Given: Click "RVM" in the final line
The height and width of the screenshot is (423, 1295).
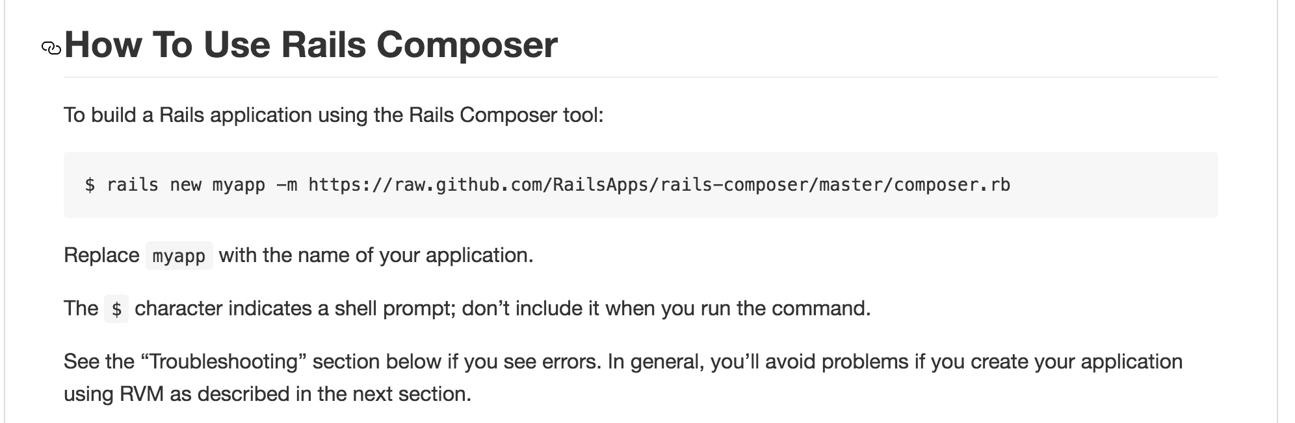Looking at the screenshot, I should tap(142, 394).
